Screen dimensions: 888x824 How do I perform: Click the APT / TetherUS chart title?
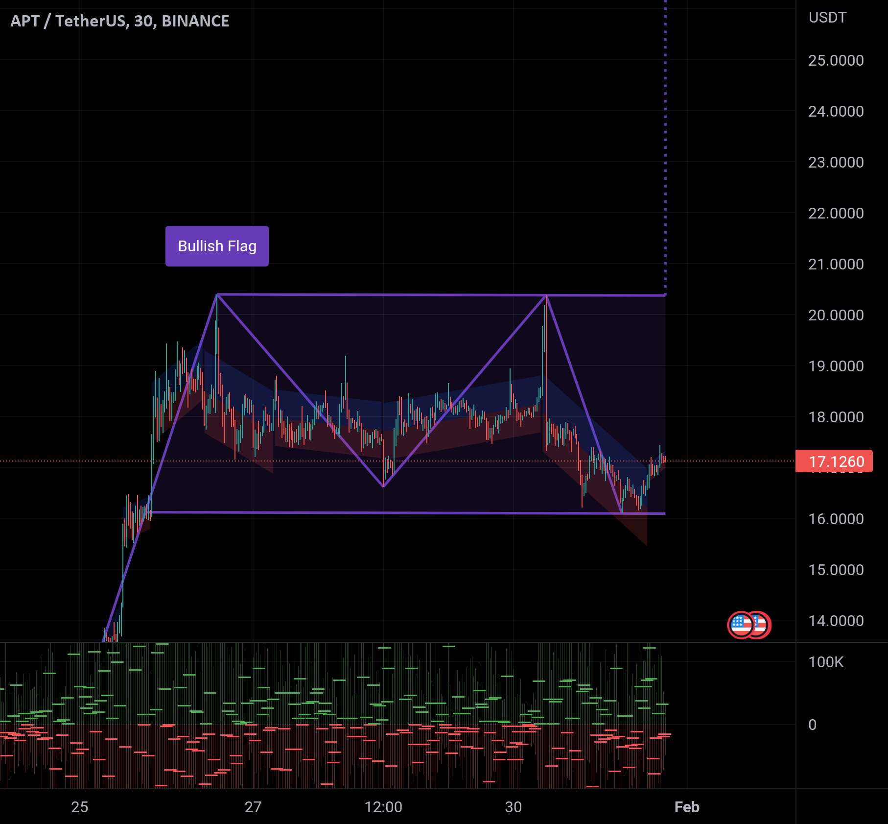pyautogui.click(x=120, y=21)
